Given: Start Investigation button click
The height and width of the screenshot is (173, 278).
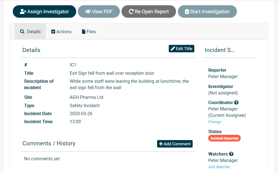Looking at the screenshot, I should pyautogui.click(x=207, y=11).
